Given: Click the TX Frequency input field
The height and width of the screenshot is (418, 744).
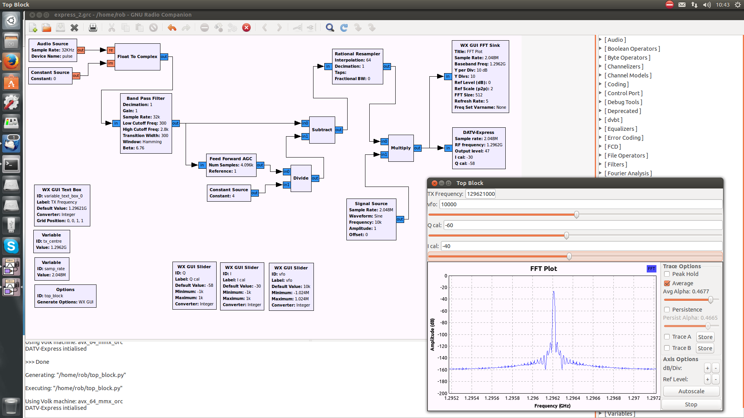Looking at the screenshot, I should pos(480,194).
